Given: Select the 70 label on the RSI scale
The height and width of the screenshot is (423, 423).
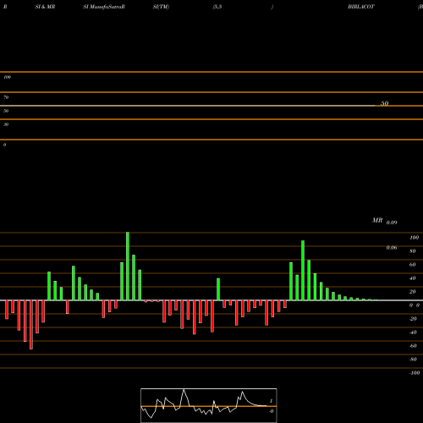Looking at the screenshot, I should (6, 97).
